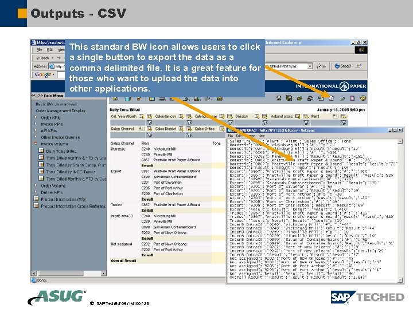This screenshot has width=413, height=309.
Task: Click the International Paper logo
Action: tap(330, 86)
